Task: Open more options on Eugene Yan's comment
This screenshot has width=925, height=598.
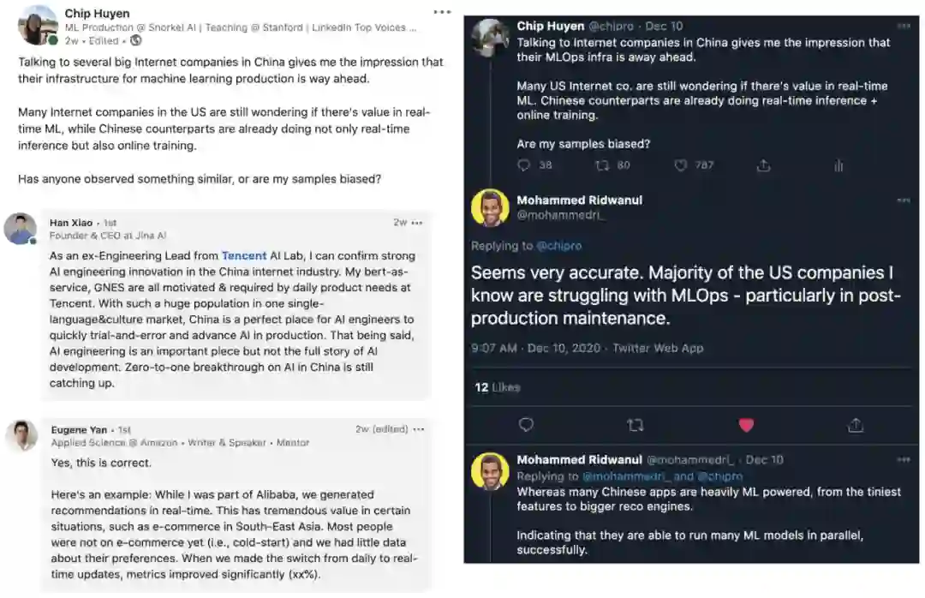Action: pyautogui.click(x=417, y=429)
